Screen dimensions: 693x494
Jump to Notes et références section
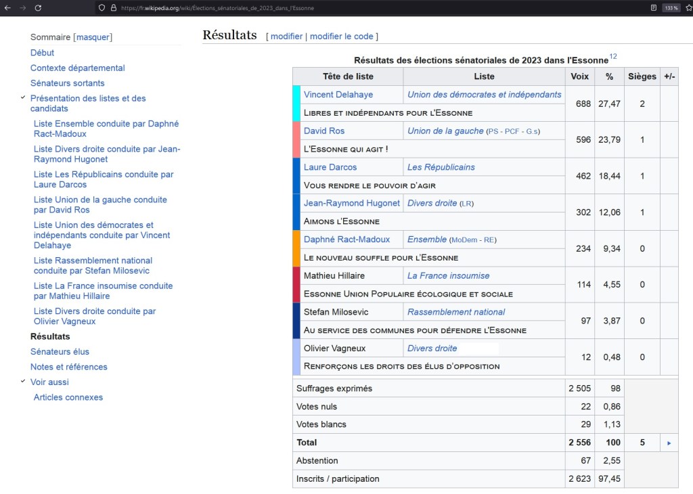point(68,367)
